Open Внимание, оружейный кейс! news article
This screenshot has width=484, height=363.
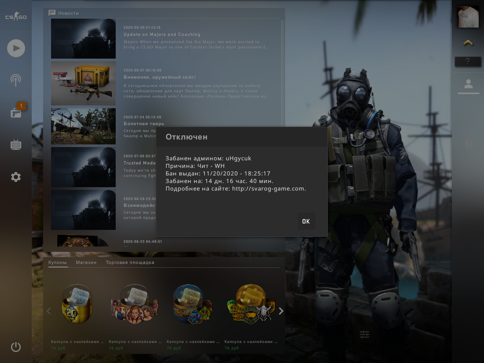pos(160,77)
